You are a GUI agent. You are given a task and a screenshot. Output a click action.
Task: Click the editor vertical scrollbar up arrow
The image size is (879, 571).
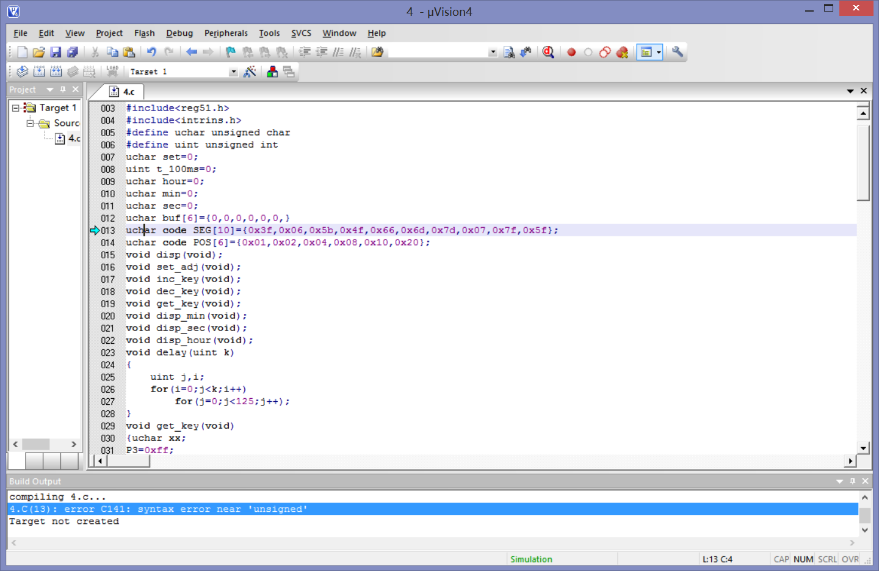[863, 113]
